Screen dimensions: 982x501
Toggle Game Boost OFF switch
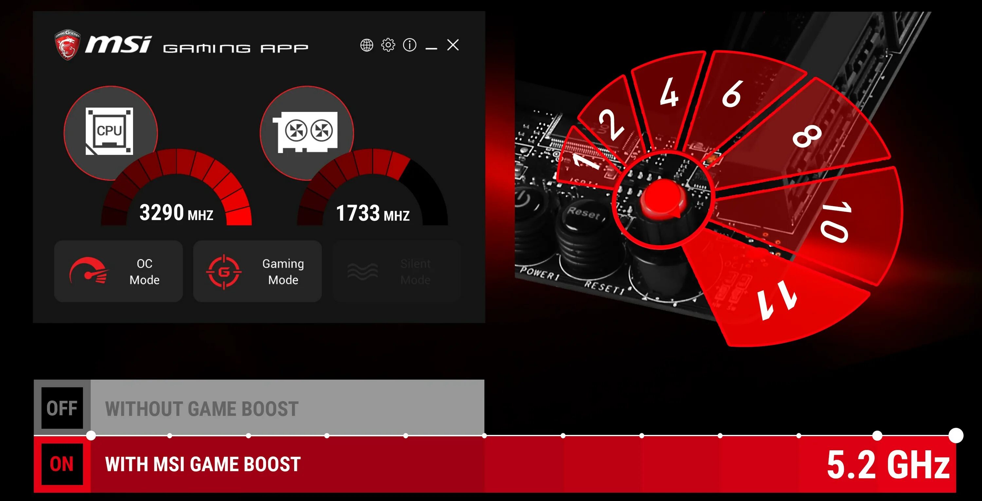[x=61, y=407]
